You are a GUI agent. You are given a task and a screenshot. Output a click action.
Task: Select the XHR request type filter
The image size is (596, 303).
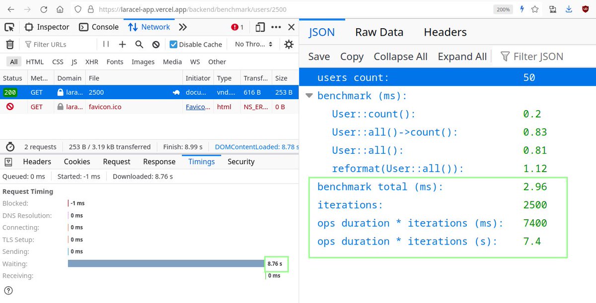coord(91,62)
